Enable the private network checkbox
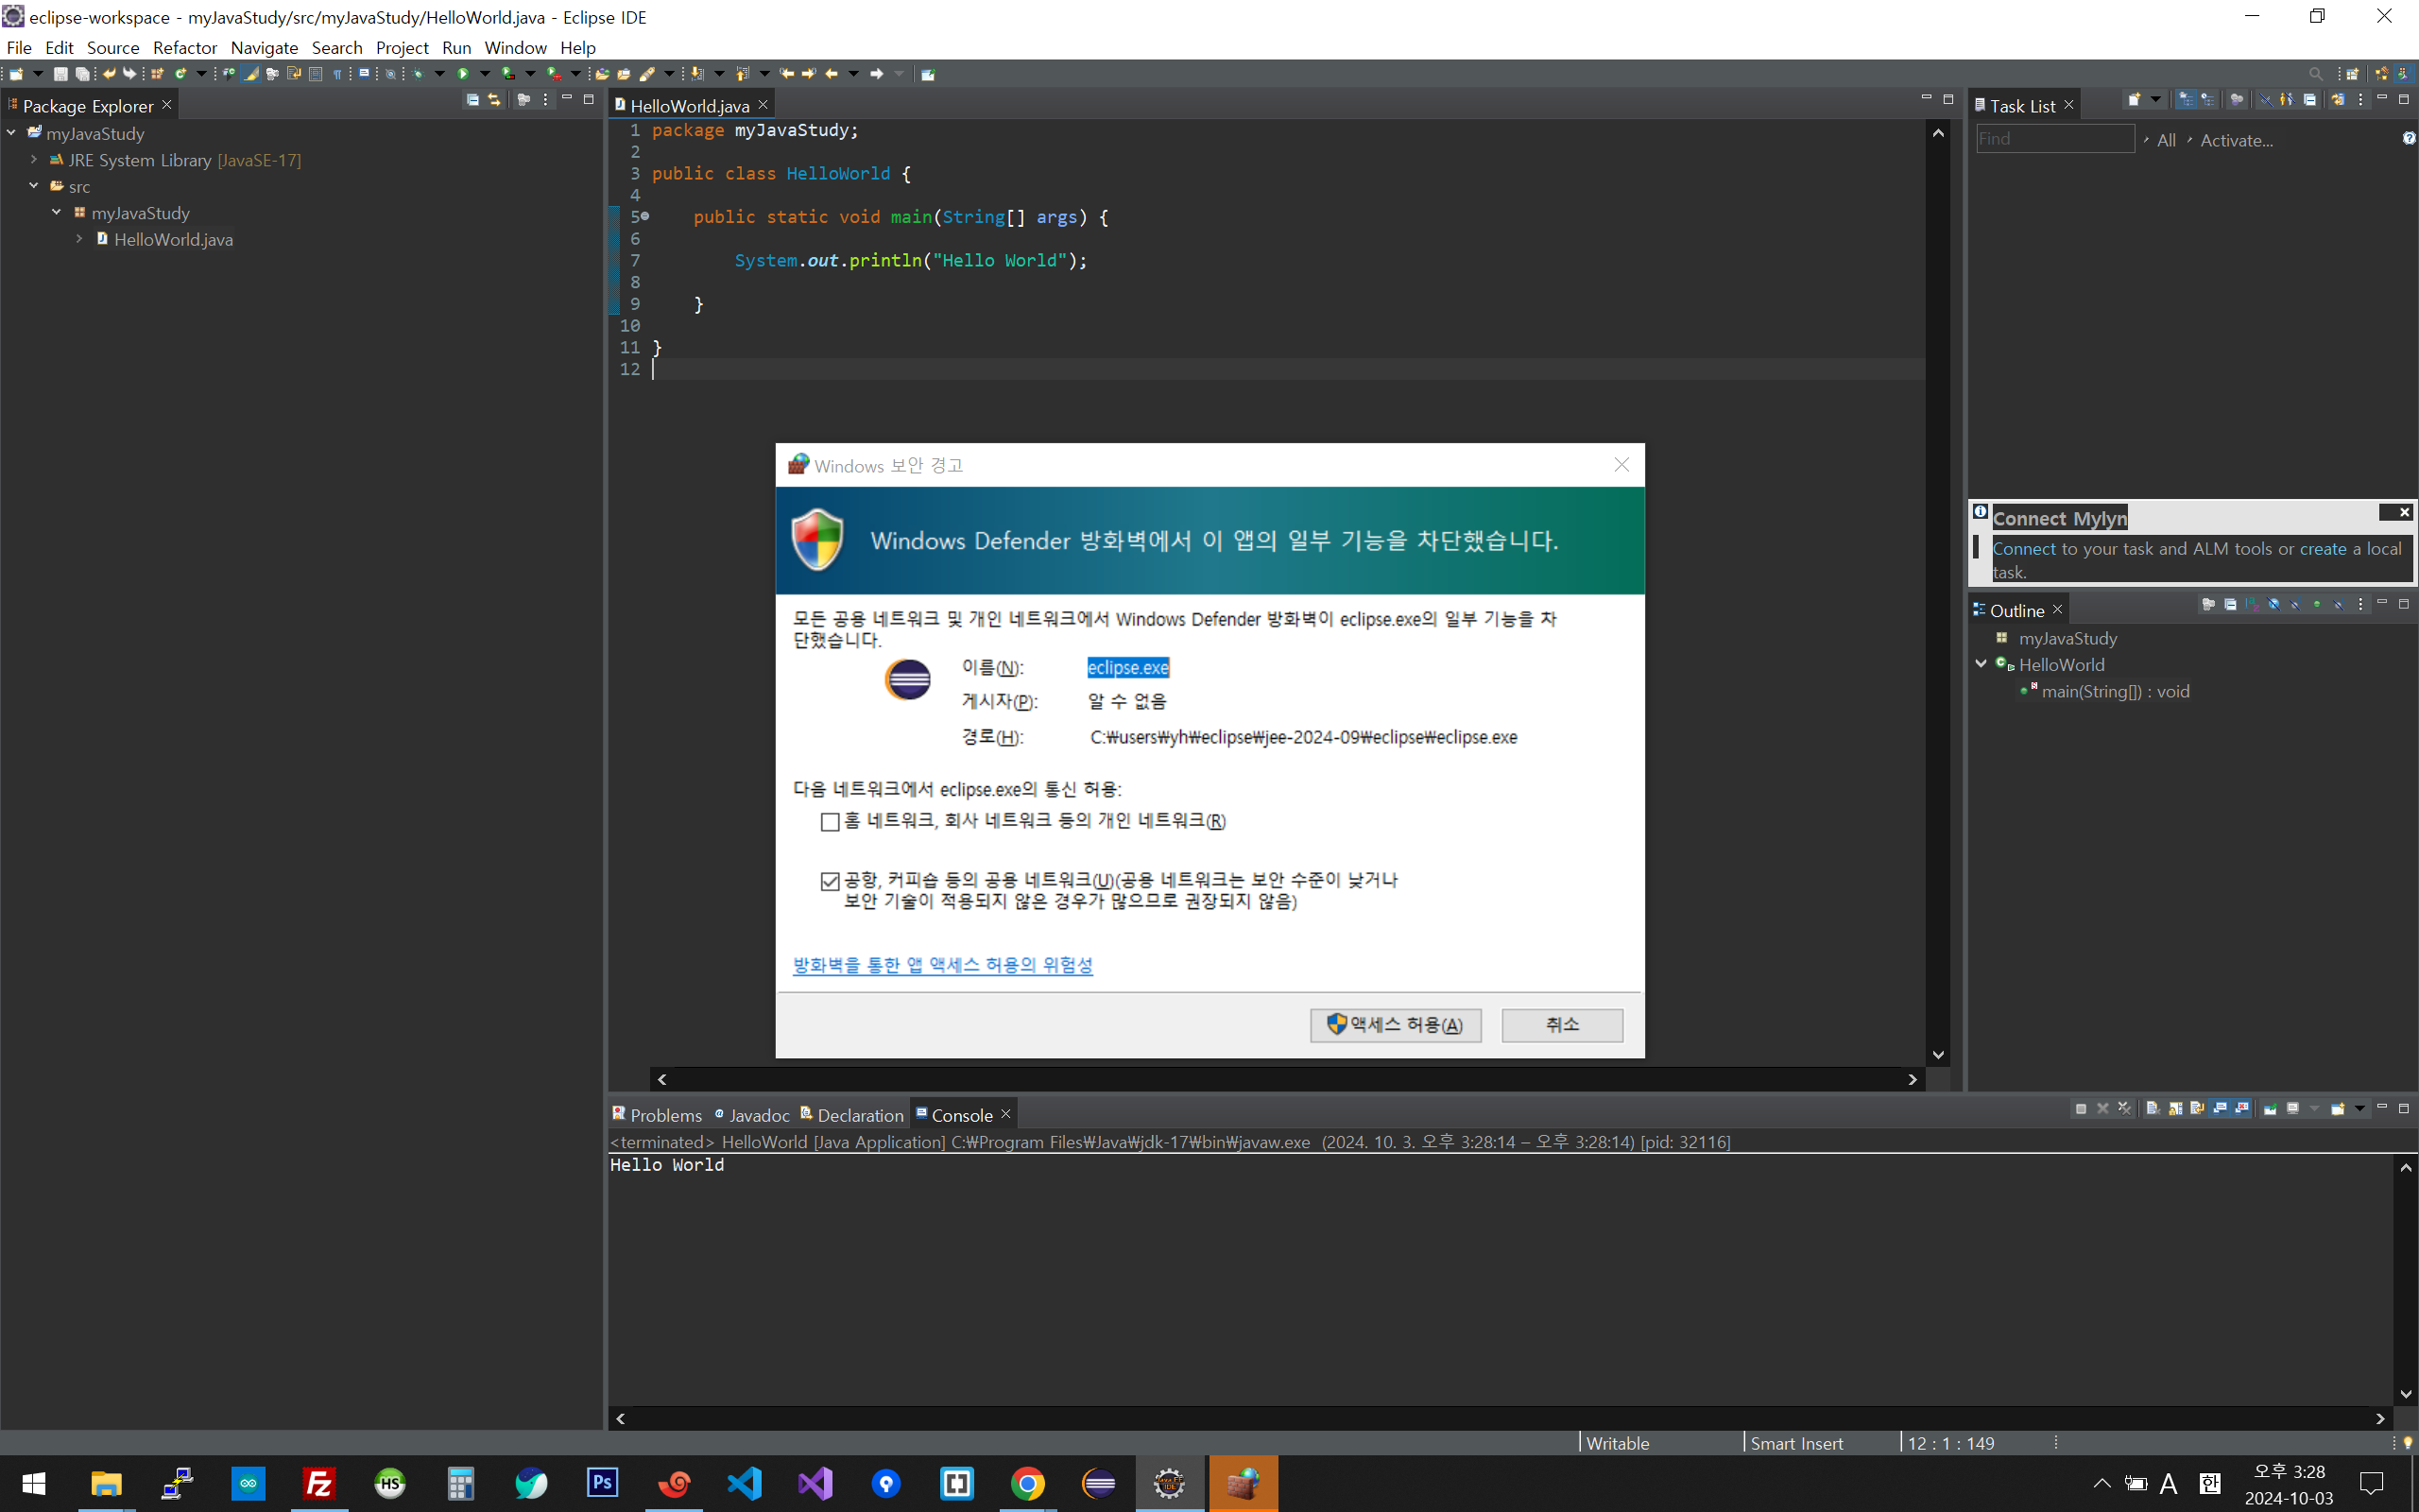Image resolution: width=2419 pixels, height=1512 pixels. [830, 822]
